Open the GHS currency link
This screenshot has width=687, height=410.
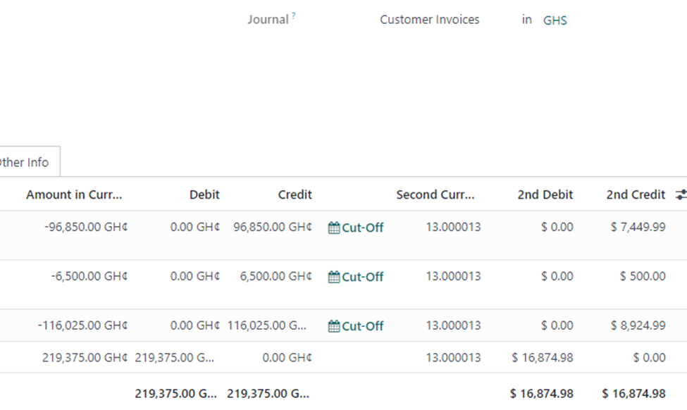[x=555, y=20]
